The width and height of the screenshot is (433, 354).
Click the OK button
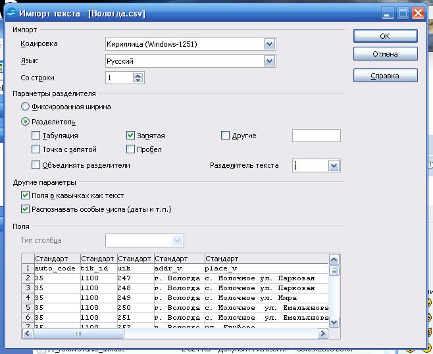click(385, 36)
